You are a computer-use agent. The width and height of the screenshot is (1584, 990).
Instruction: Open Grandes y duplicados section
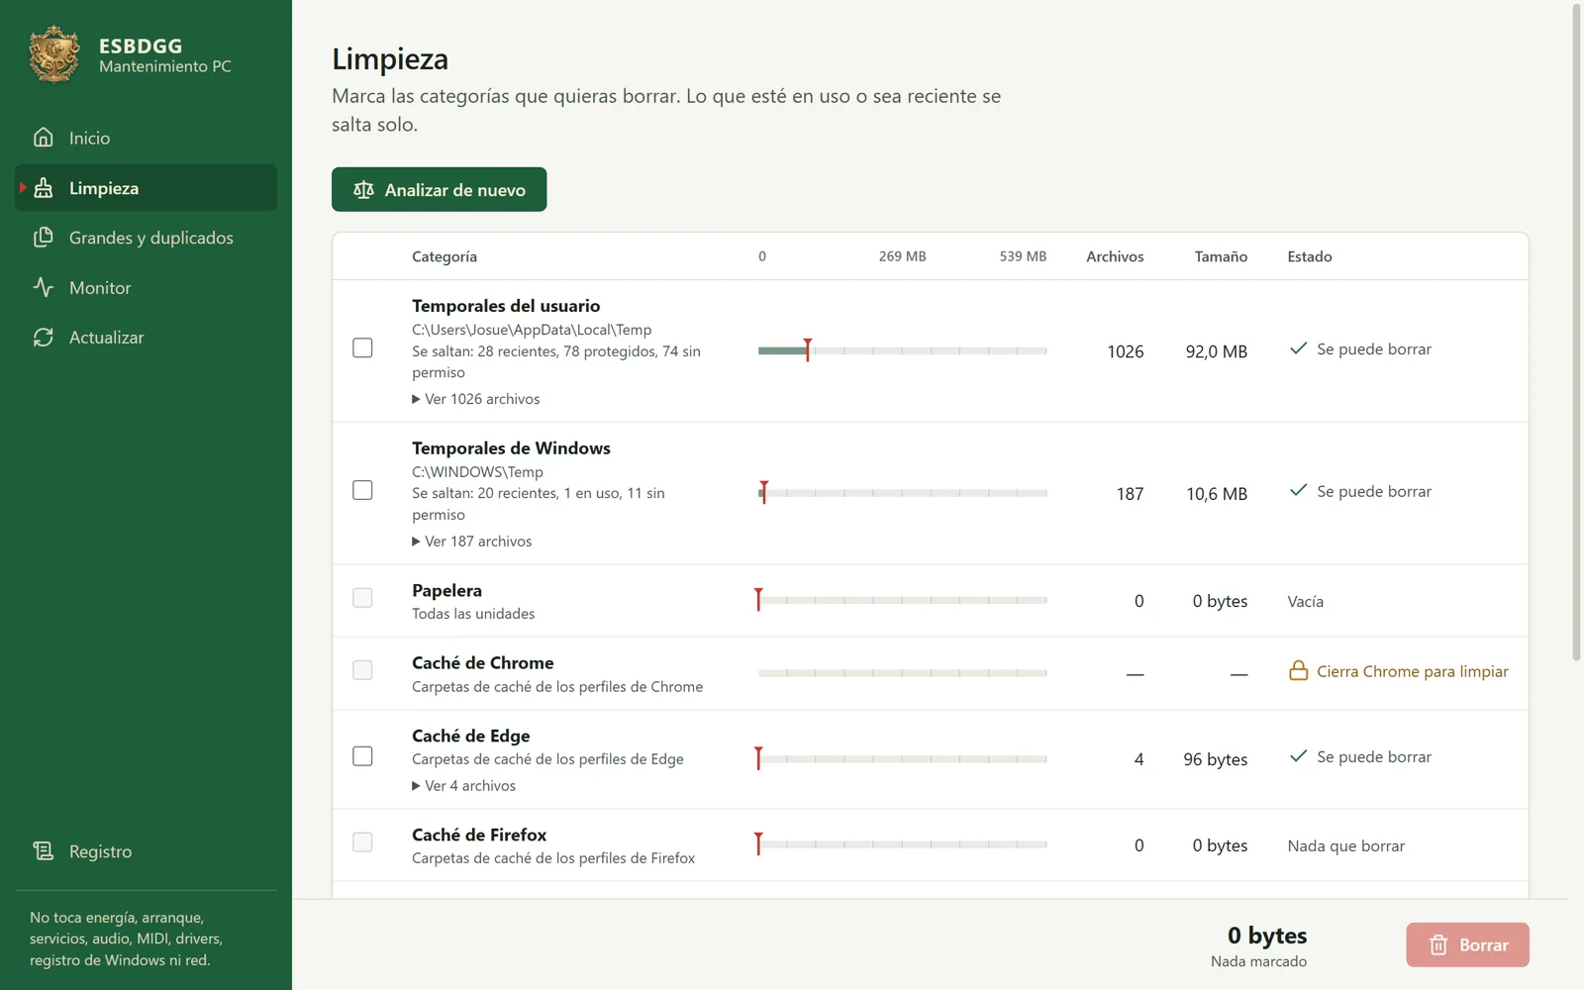(x=146, y=238)
